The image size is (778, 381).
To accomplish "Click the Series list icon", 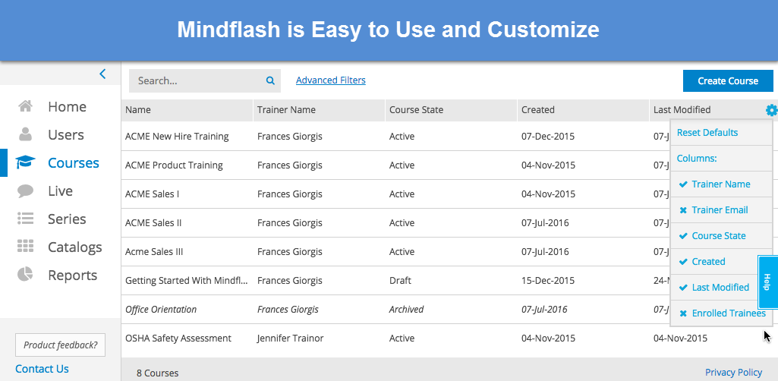I will (26, 219).
